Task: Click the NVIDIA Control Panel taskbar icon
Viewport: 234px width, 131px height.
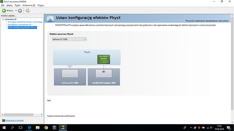Action: click(x=63, y=128)
